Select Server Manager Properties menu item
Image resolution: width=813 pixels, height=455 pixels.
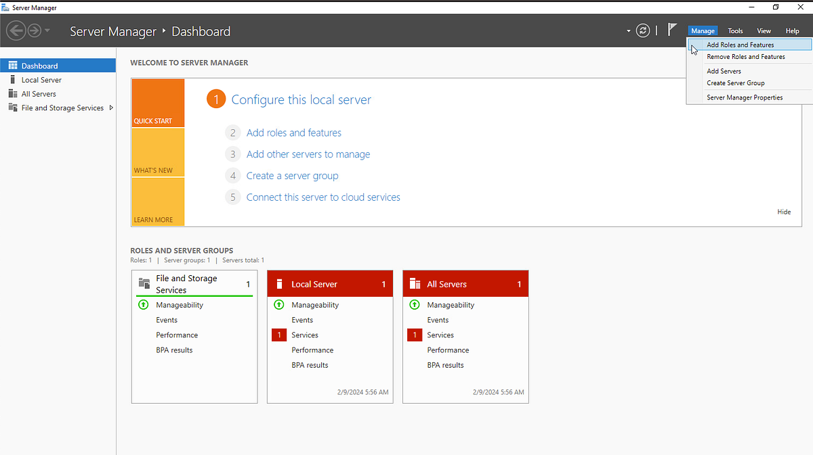tap(745, 97)
